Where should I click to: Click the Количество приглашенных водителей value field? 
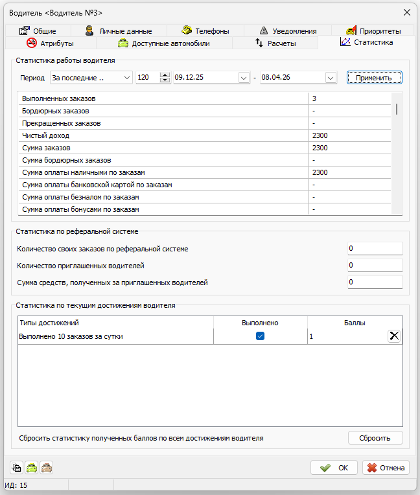[x=375, y=265]
